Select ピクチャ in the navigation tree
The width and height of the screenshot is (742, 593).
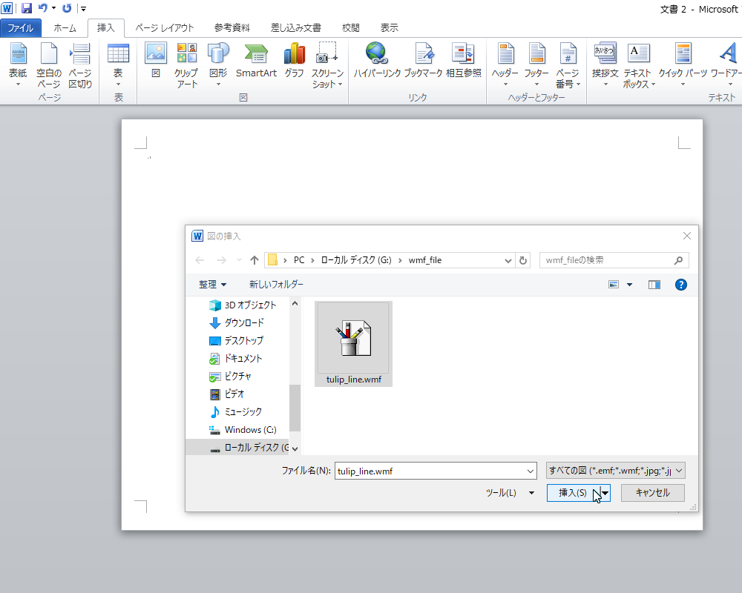pos(237,376)
